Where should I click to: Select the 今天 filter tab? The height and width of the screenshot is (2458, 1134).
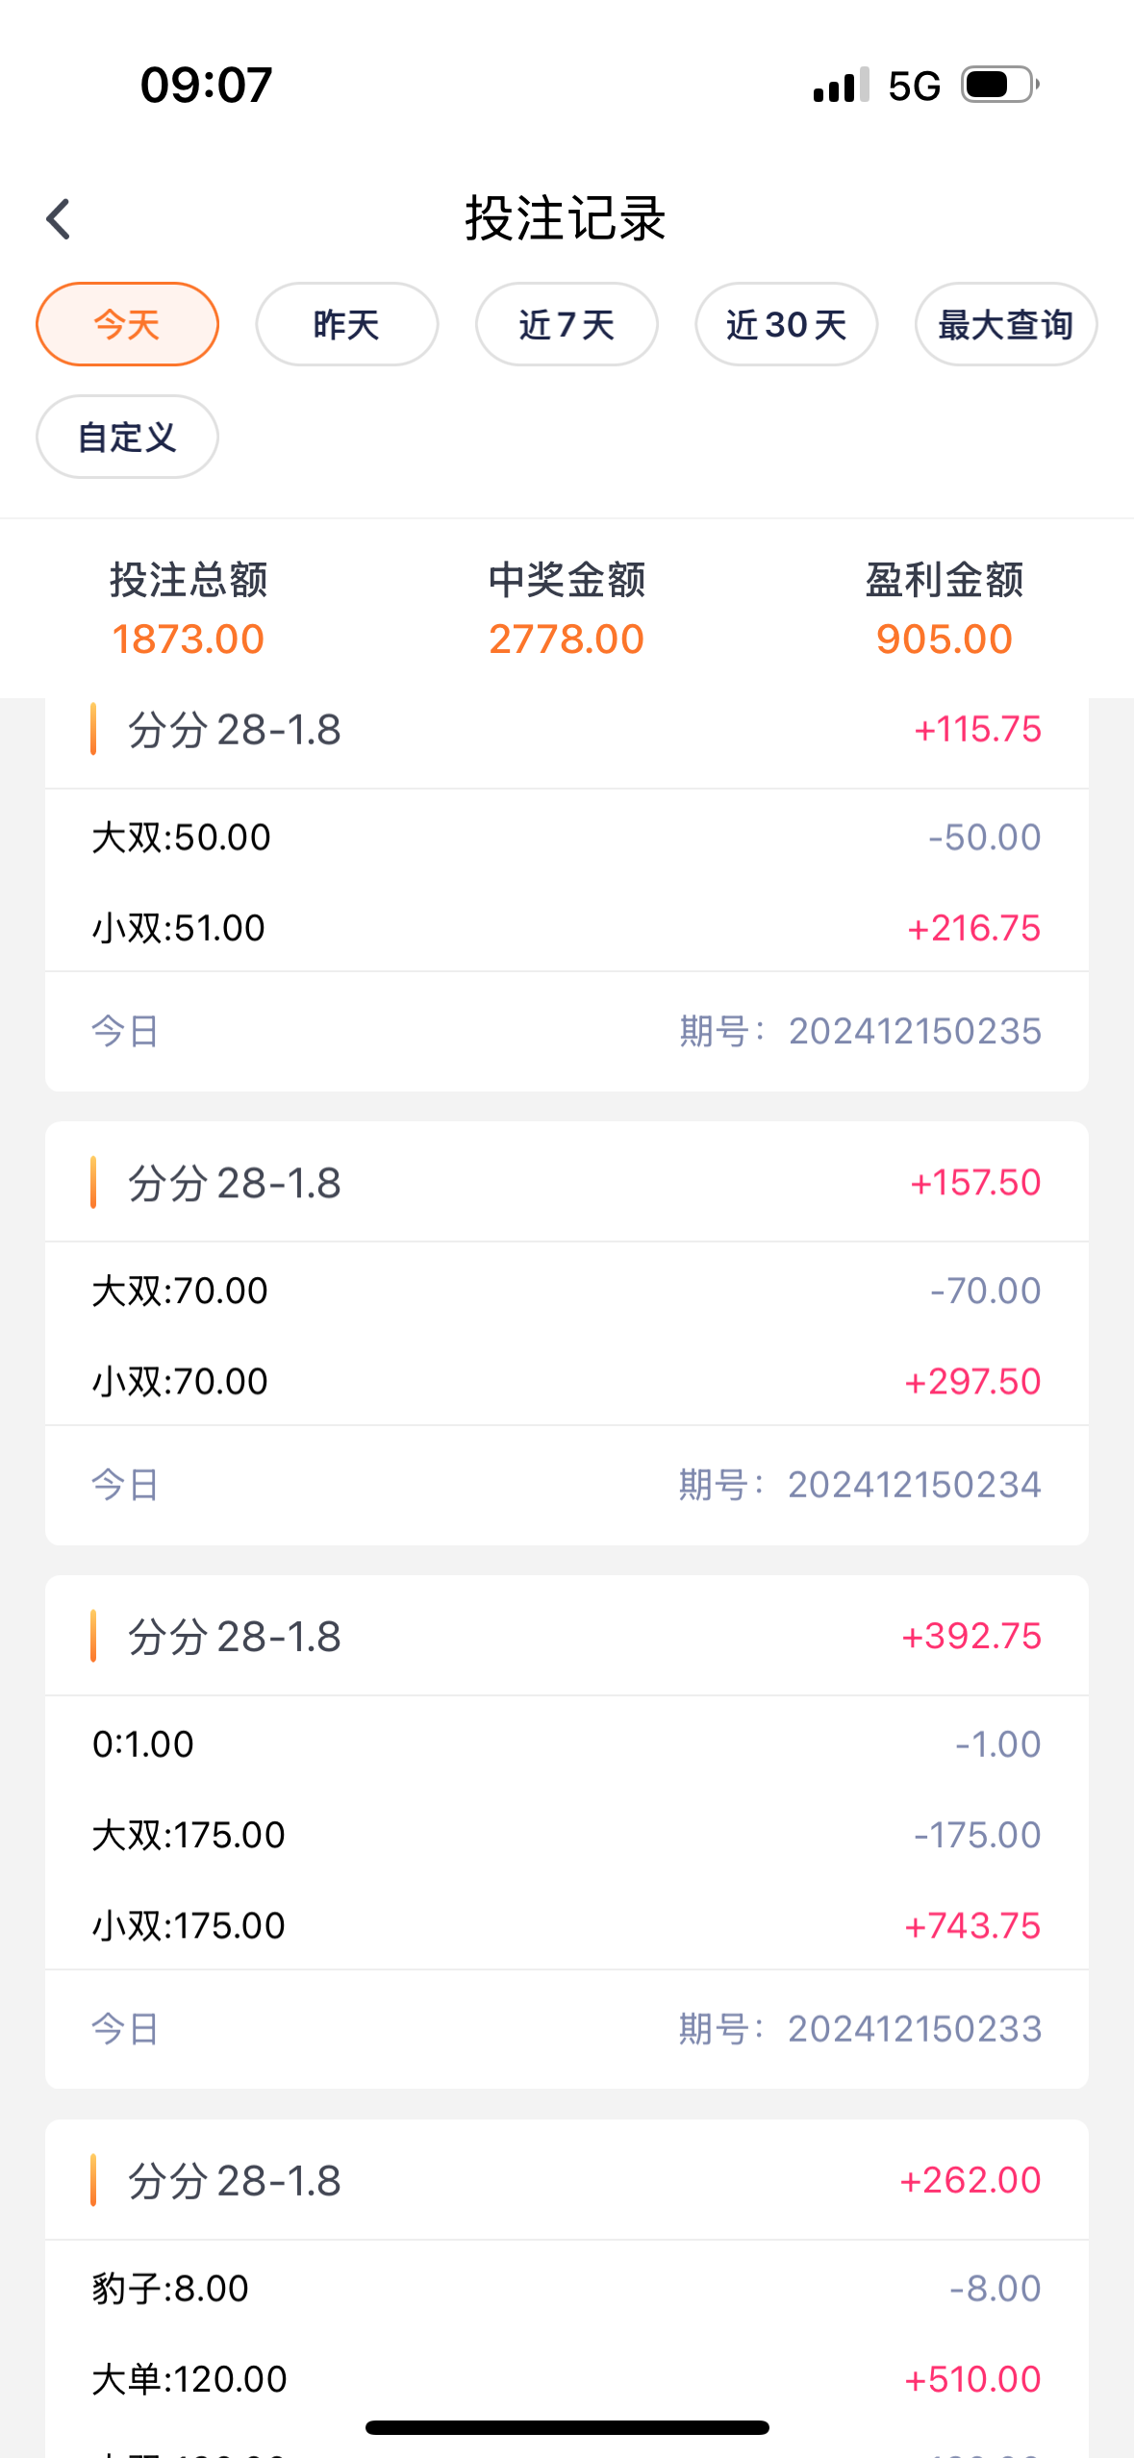click(127, 324)
